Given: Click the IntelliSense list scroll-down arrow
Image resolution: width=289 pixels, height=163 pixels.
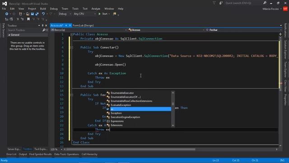Looking at the screenshot, I should 173,125.
